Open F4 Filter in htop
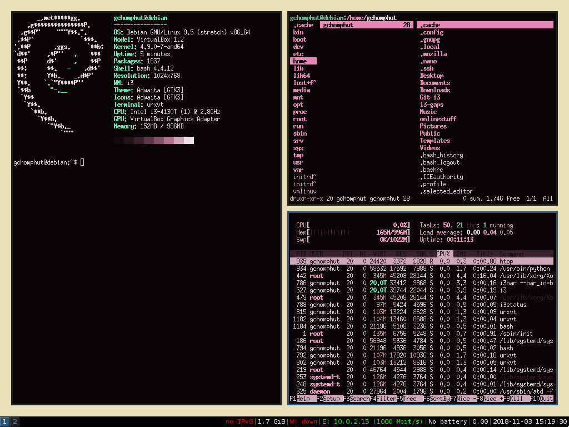 387,399
